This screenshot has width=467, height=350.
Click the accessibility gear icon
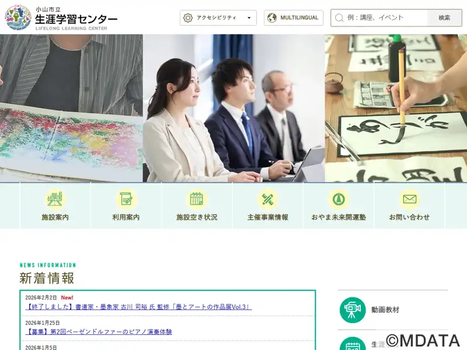188,18
